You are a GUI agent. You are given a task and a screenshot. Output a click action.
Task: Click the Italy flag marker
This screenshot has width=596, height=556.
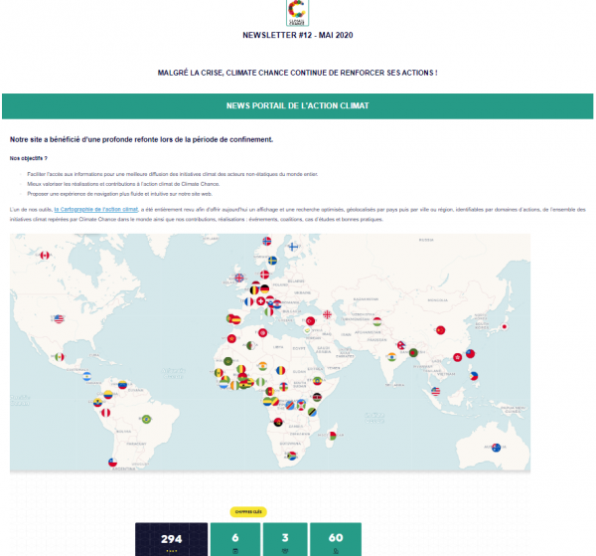[269, 312]
